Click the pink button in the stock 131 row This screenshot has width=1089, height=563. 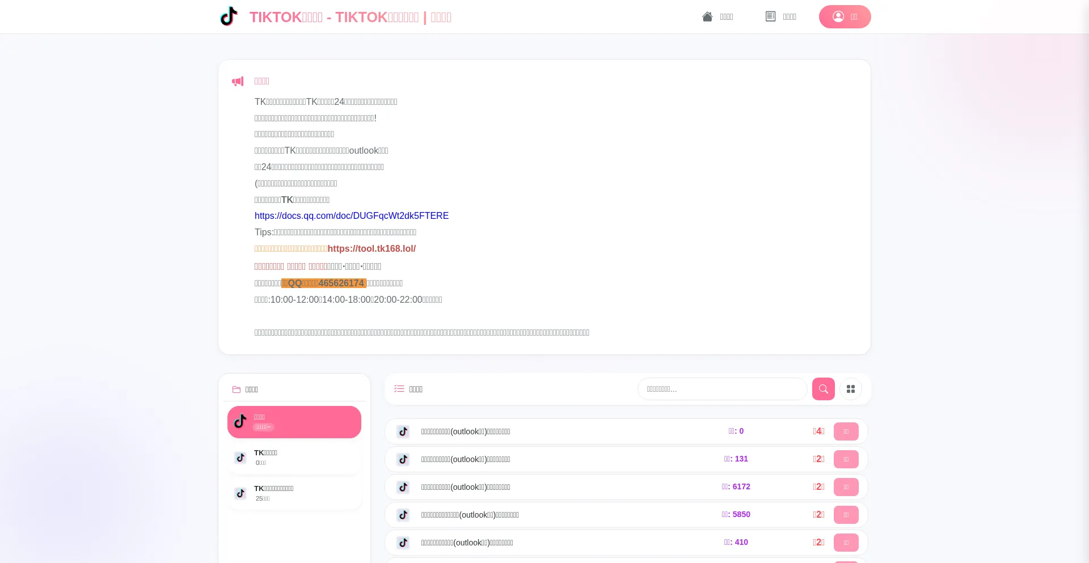click(x=846, y=459)
